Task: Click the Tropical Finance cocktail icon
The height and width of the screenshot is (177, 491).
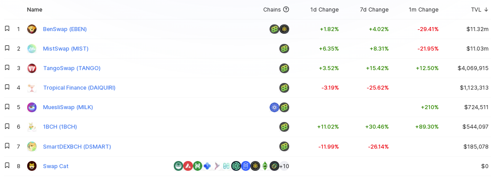Action: [x=32, y=88]
